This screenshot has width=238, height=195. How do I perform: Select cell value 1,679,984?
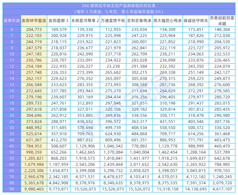click(x=34, y=164)
